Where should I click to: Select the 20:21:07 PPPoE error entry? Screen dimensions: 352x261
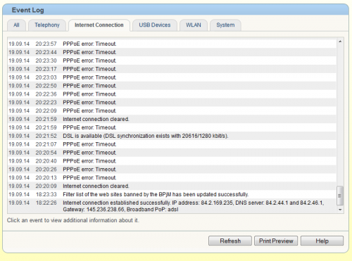(x=172, y=144)
